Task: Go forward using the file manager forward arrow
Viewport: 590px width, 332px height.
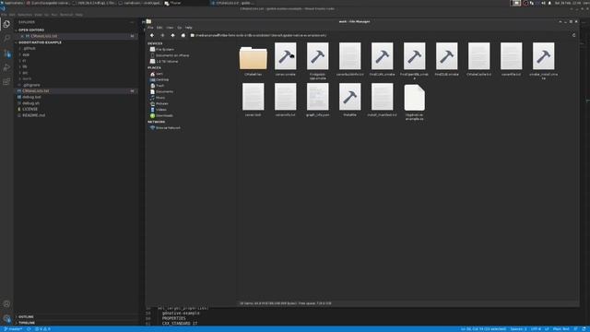Action: [162, 35]
